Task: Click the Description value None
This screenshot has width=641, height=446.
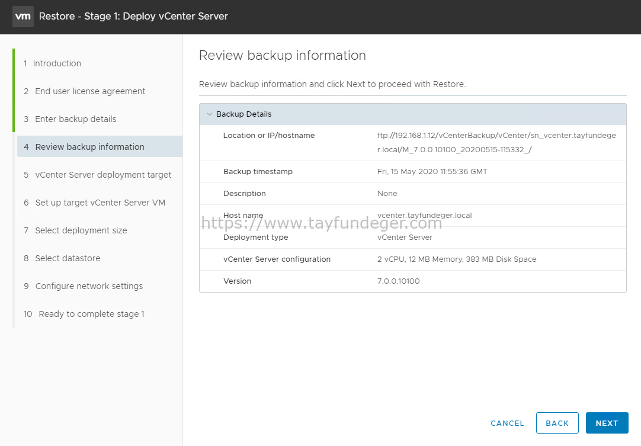Action: click(x=387, y=193)
